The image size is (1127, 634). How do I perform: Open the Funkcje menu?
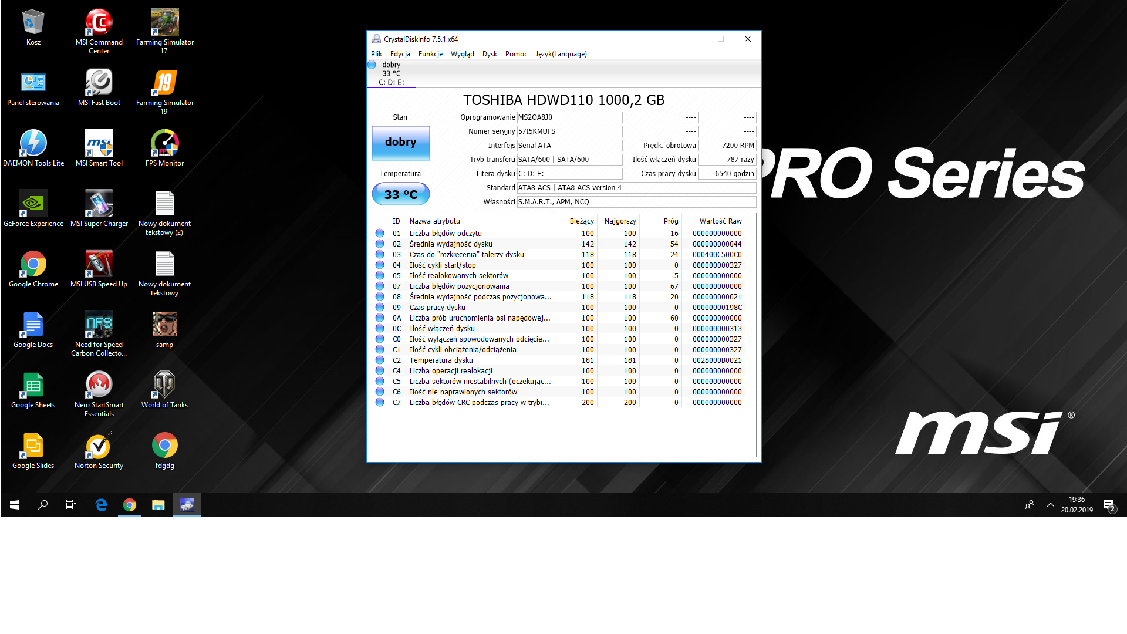[430, 54]
